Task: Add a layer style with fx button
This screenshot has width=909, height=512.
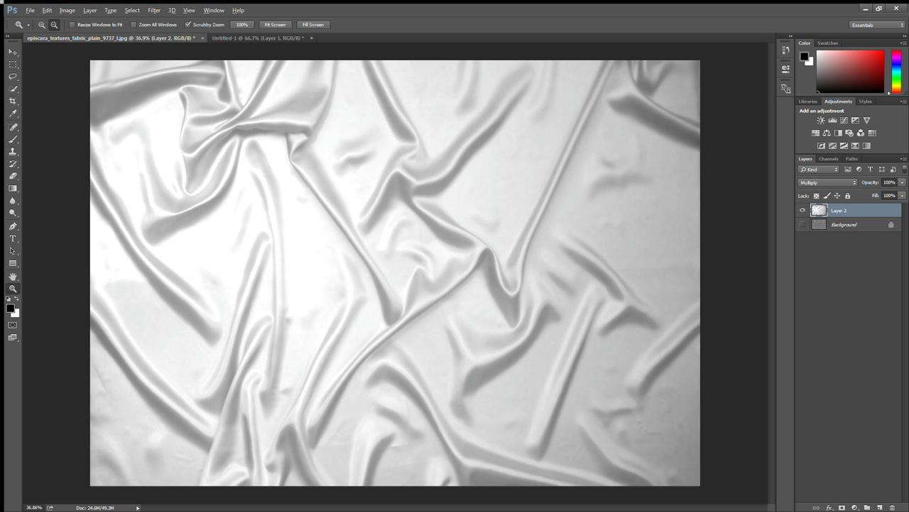Action: [829, 508]
